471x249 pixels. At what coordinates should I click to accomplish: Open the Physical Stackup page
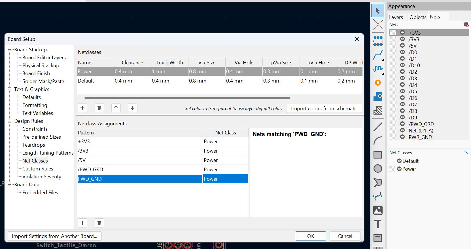pyautogui.click(x=41, y=65)
